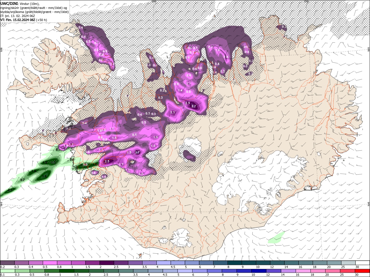The image size is (370, 277).
Task: Pick the pink rain swatch between 16 and 18
Action: coord(303,271)
